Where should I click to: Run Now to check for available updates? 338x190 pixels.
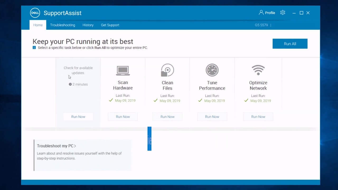point(78,116)
